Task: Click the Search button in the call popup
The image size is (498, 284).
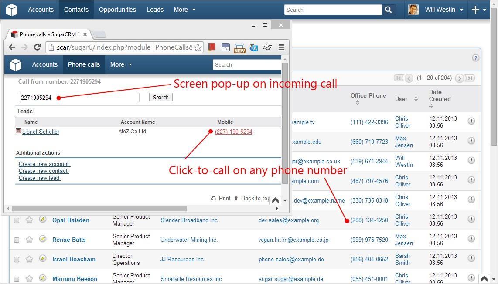Action: tap(160, 97)
